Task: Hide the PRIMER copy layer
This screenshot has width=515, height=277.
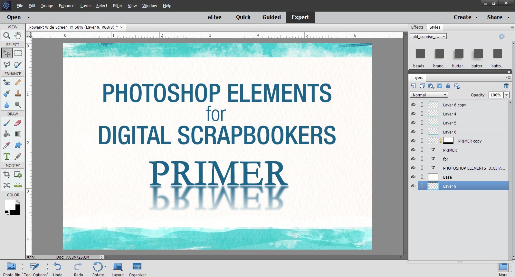Action: coord(413,141)
